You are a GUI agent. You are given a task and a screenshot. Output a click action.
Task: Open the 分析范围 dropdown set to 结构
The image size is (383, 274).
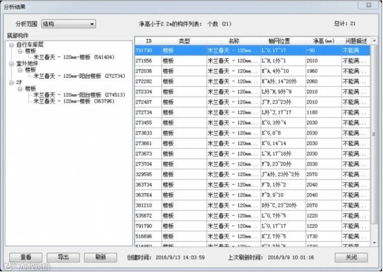[x=68, y=24]
